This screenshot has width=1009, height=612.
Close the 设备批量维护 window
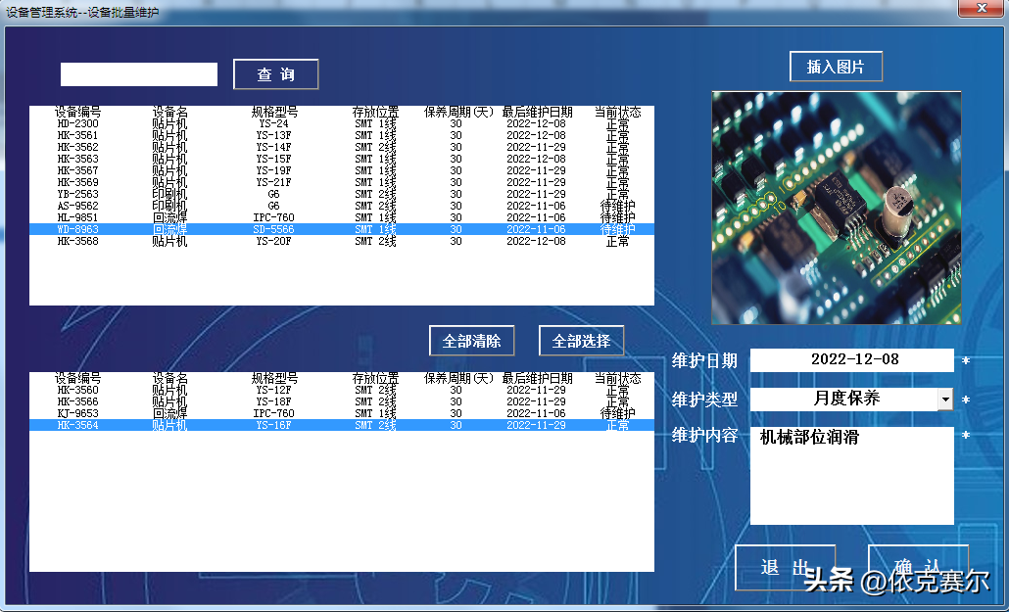point(982,9)
